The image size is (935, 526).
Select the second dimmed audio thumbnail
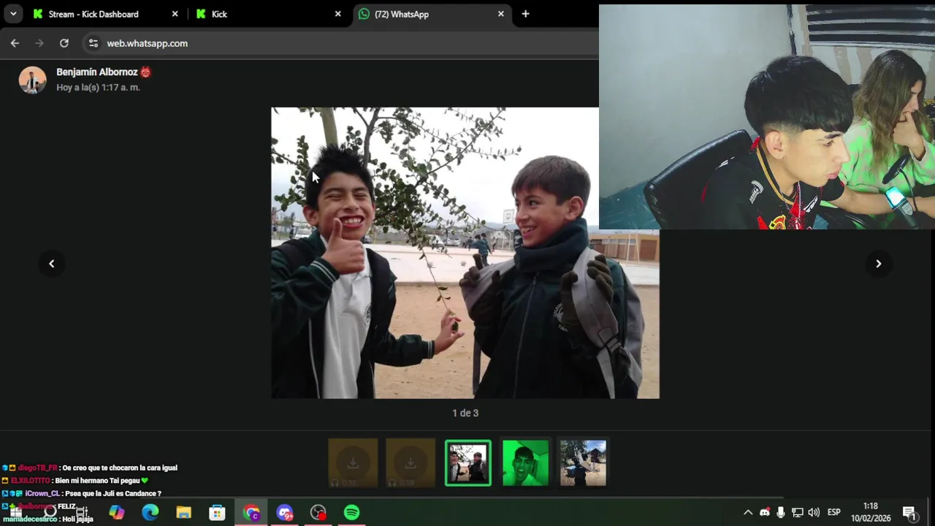[411, 462]
